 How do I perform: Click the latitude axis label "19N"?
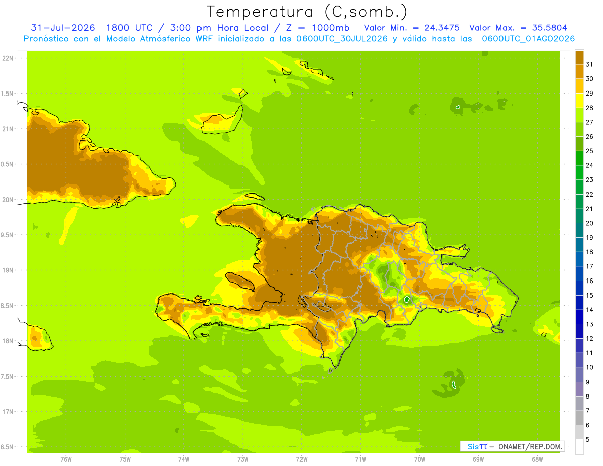(x=7, y=270)
